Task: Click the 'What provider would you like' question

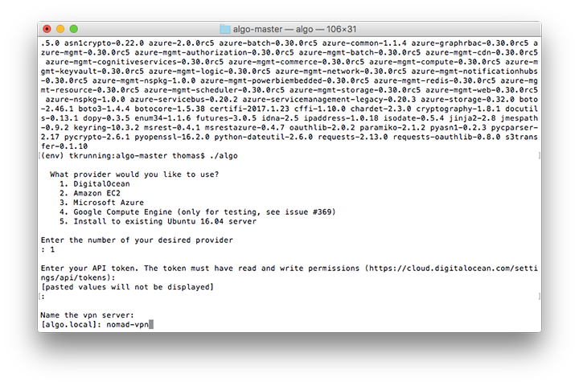Action: [134, 174]
